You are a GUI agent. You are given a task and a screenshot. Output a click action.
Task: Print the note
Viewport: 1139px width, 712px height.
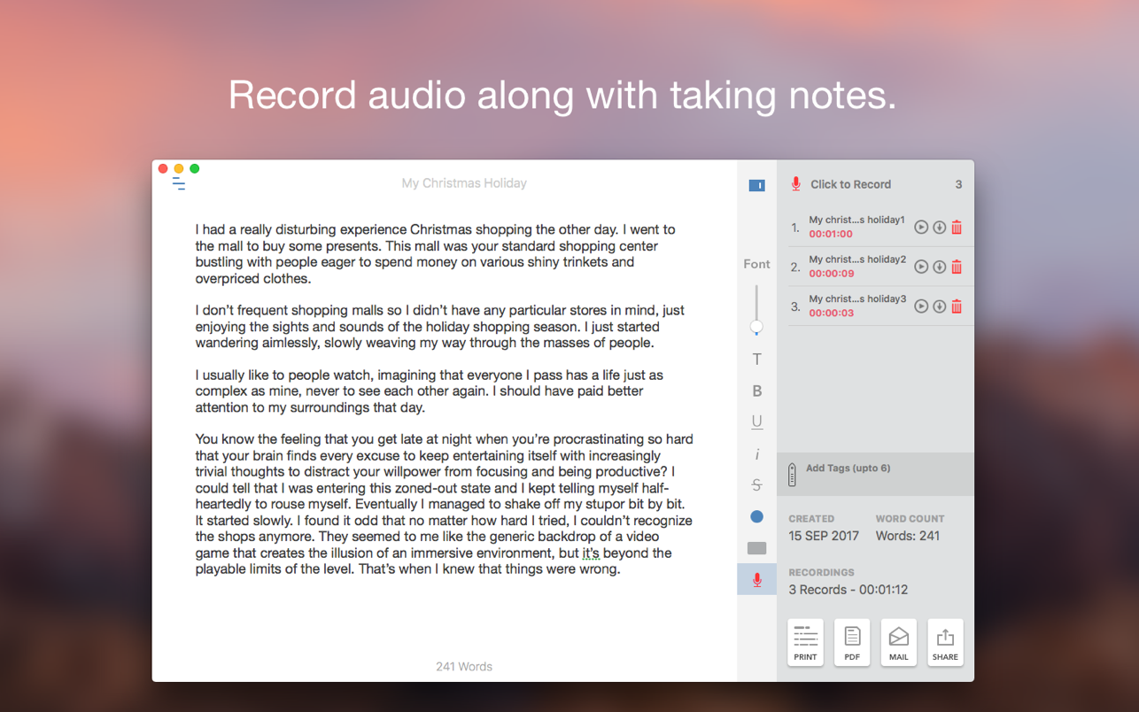pos(805,642)
